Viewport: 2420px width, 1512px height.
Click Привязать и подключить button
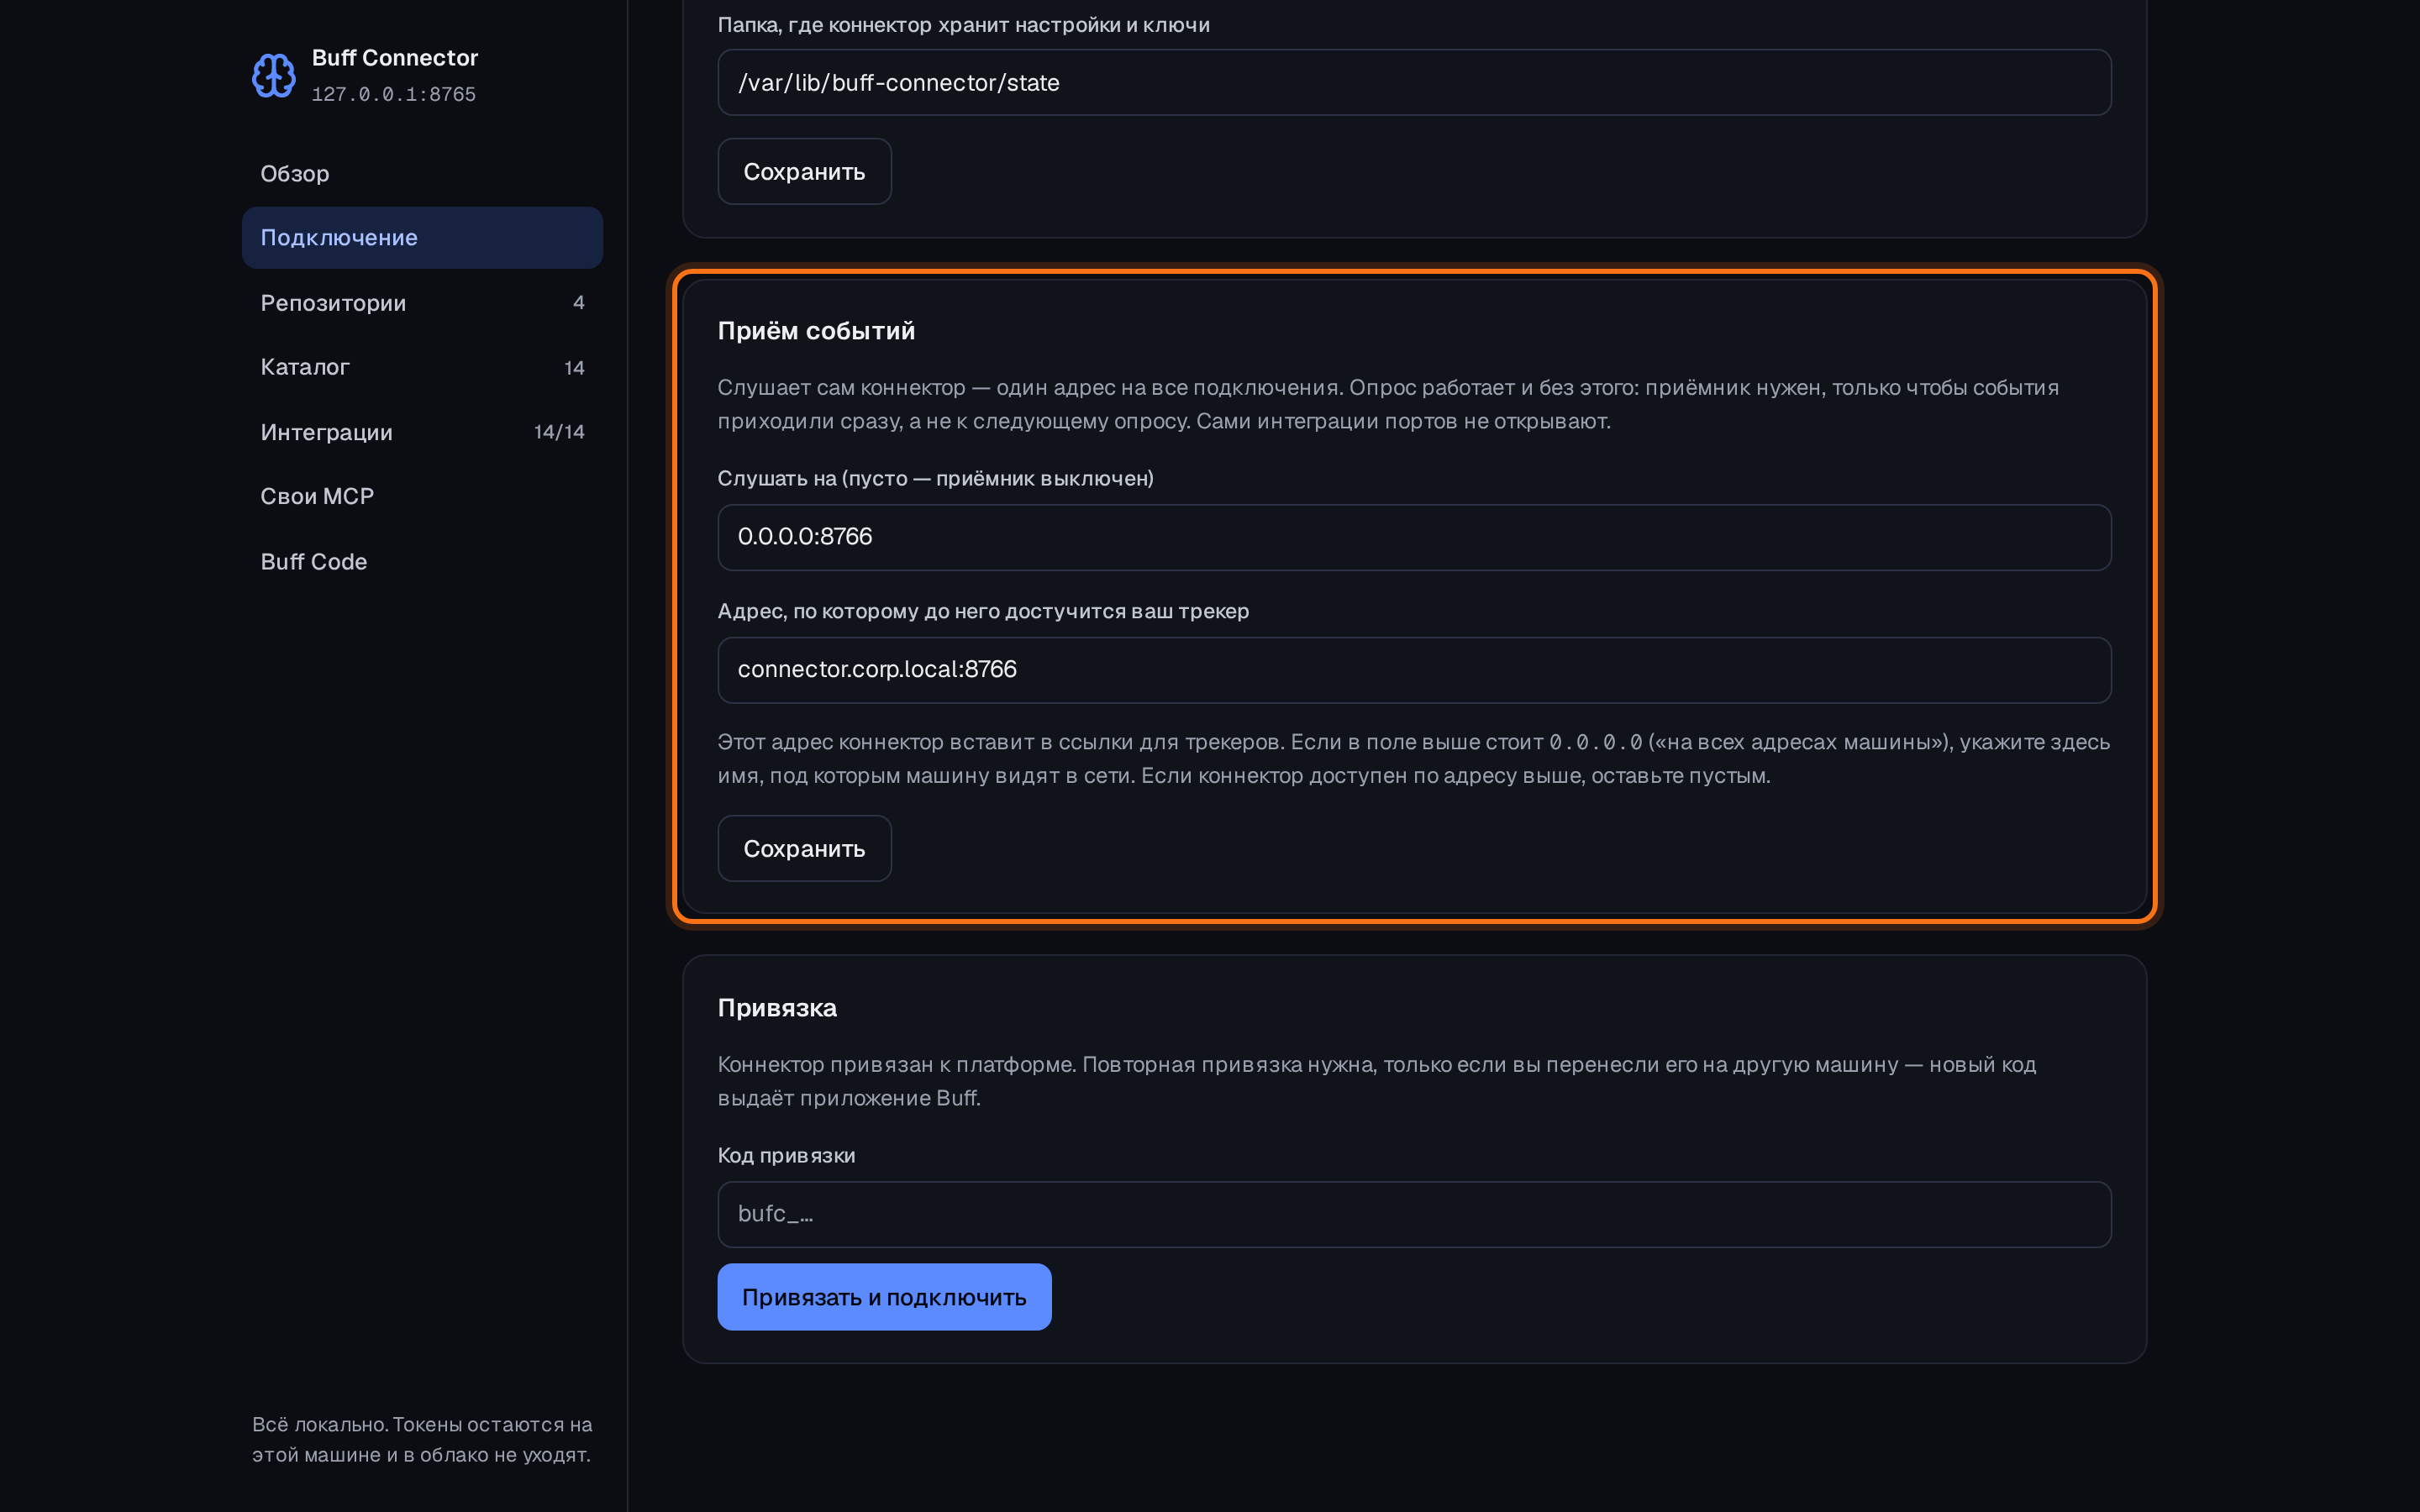pyautogui.click(x=884, y=1297)
